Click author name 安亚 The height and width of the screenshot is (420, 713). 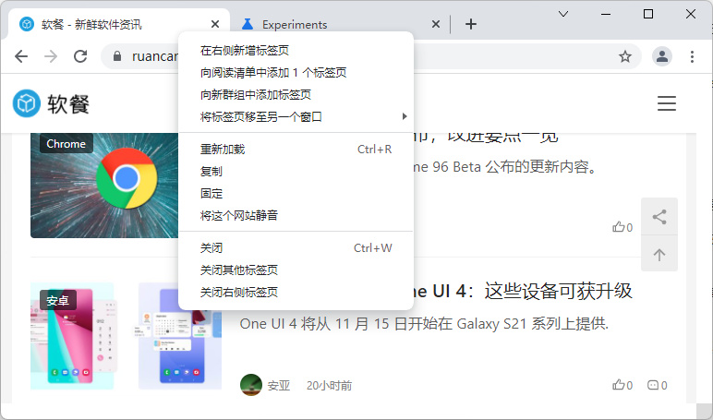279,386
